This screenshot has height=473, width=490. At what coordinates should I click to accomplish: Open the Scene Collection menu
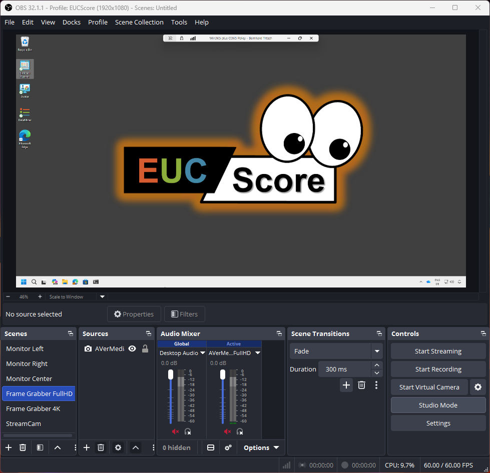(x=139, y=22)
